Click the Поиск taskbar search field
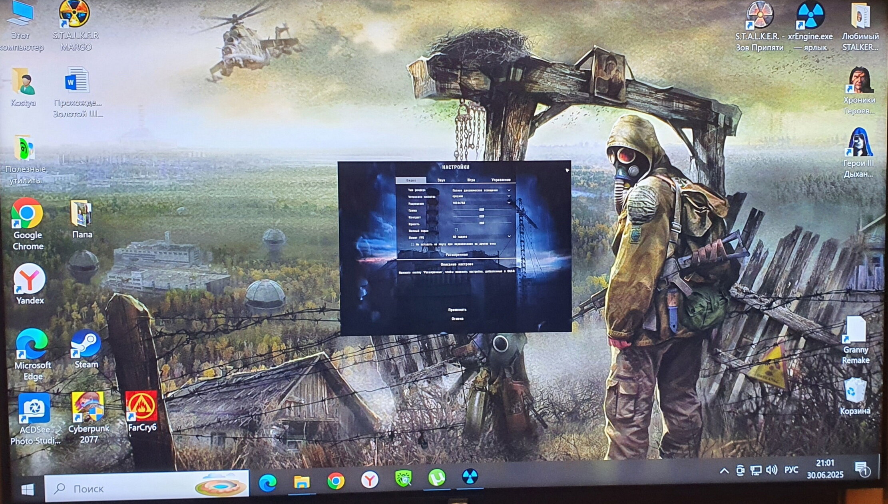 tap(147, 487)
